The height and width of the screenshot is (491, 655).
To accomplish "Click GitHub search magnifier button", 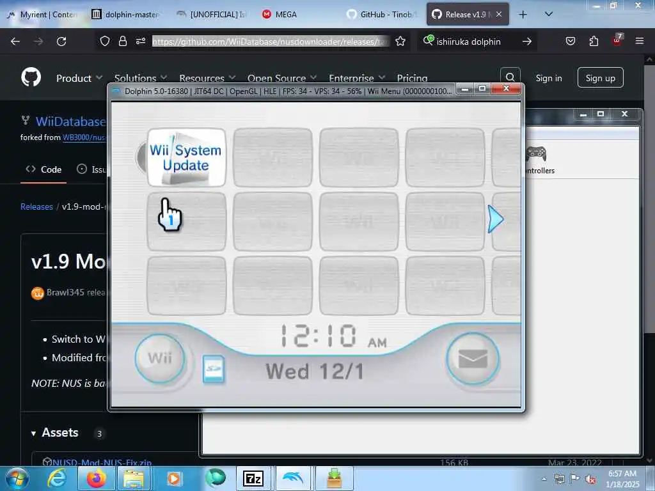I will tap(510, 77).
